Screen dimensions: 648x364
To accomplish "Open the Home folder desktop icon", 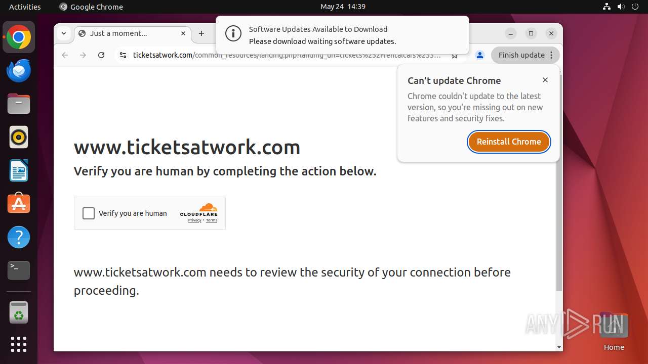I will coord(614,332).
